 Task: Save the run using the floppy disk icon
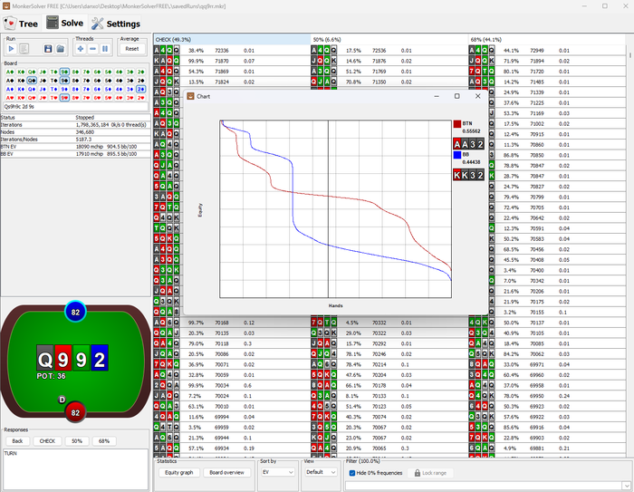(48, 49)
